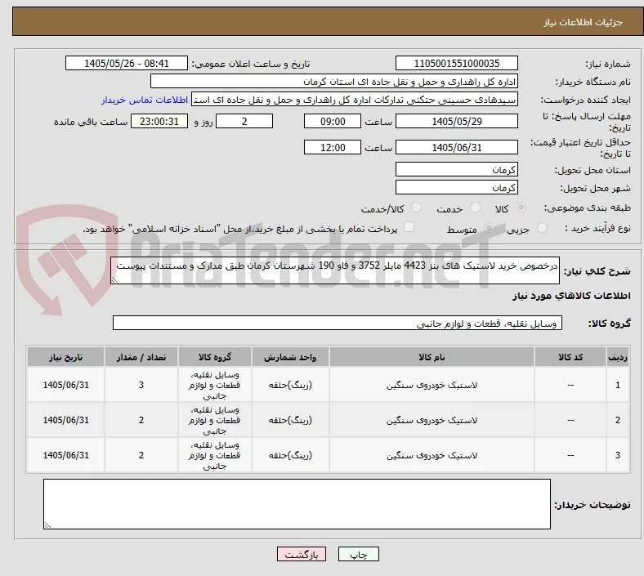Select the کالا/خدمت radio button

pyautogui.click(x=417, y=208)
